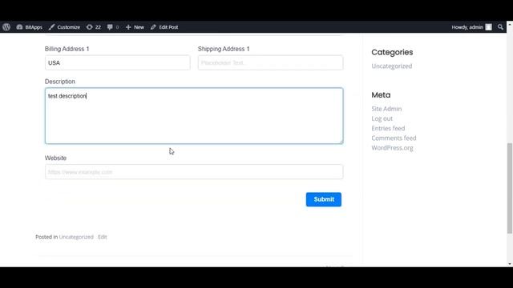513x288 pixels.
Task: Click the Description textarea resize handle
Action: [341, 142]
